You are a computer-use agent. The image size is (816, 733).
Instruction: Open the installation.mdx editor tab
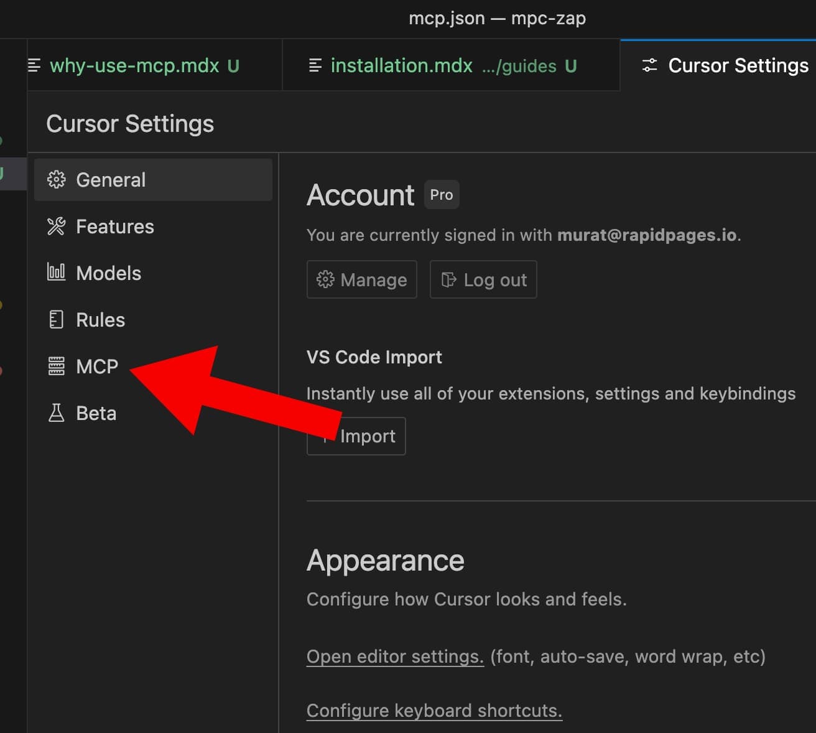click(x=401, y=65)
